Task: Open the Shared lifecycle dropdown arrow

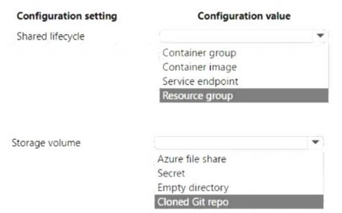Action: tap(320, 36)
